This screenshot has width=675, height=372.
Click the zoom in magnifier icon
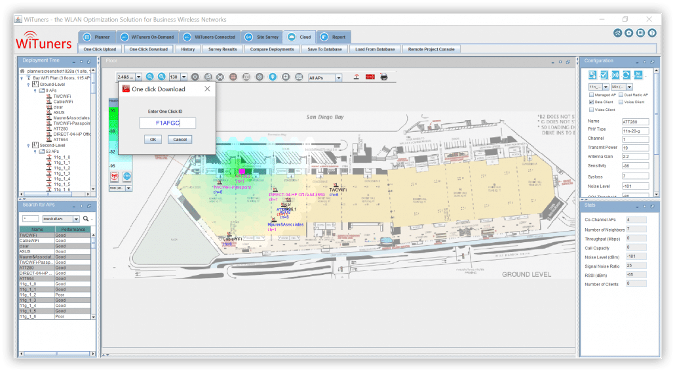[x=150, y=77]
